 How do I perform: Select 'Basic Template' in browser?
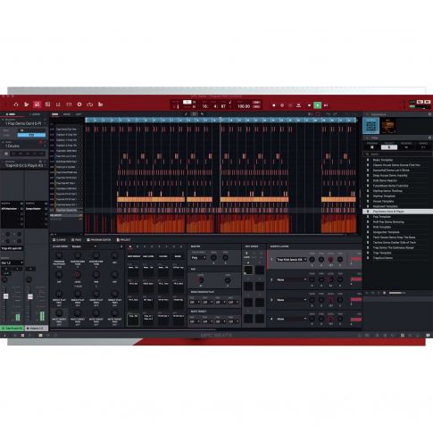(383, 160)
